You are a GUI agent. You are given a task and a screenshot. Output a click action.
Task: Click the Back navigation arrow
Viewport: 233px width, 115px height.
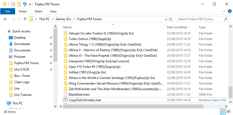[x=5, y=19]
